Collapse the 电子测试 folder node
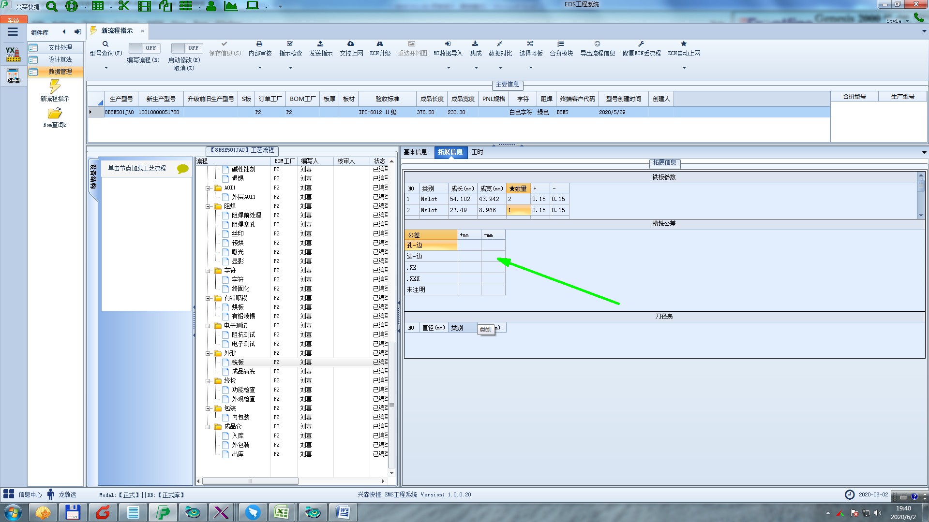929x522 pixels. 208,326
